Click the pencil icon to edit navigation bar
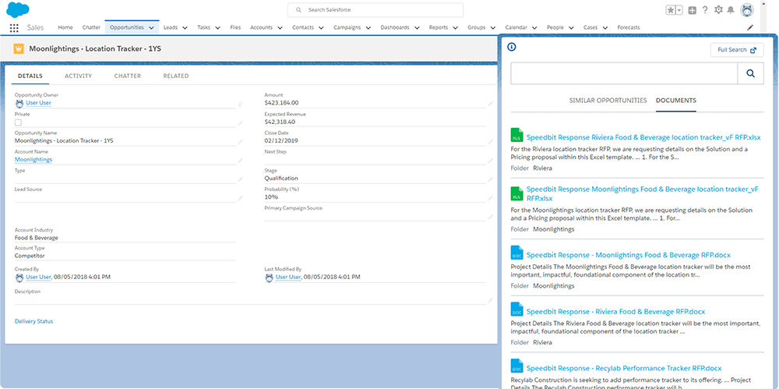The height and width of the screenshot is (389, 779). pos(750,28)
